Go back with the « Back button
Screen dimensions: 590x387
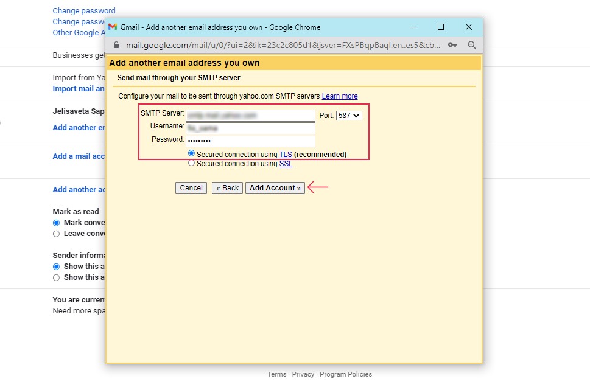coord(227,188)
